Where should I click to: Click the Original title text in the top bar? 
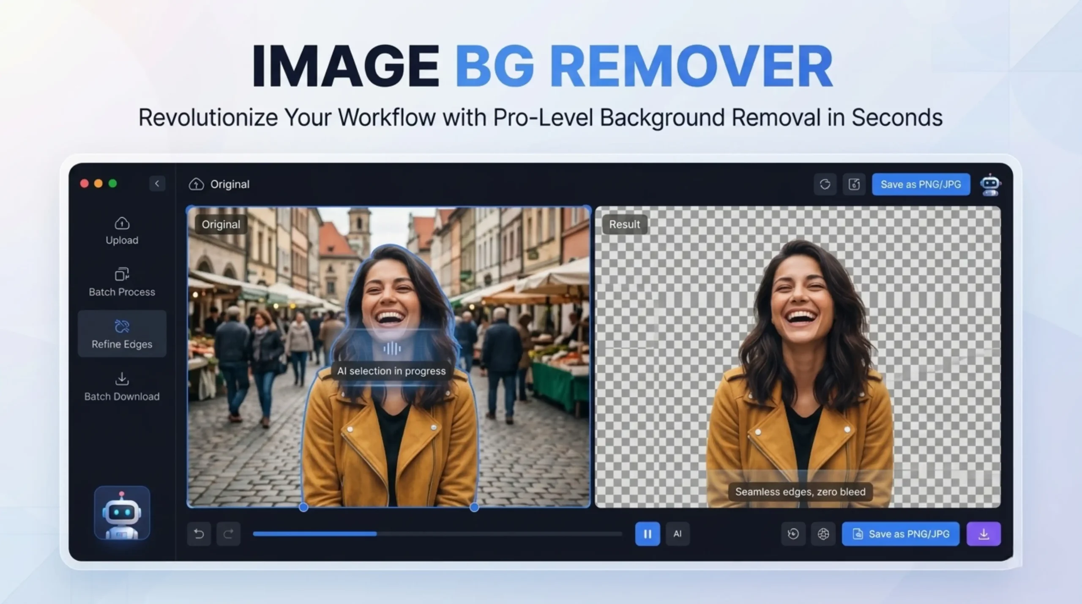(230, 184)
